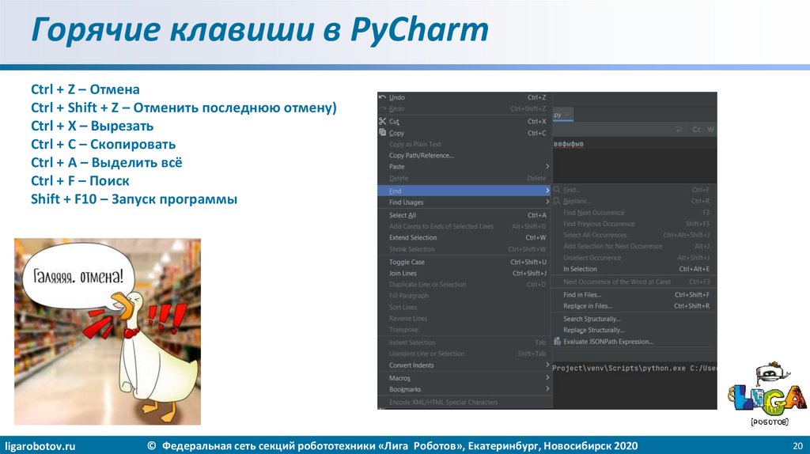Click Redo greyed menu item

(464, 108)
